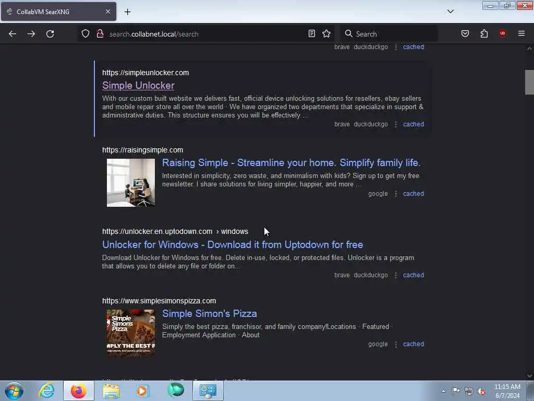This screenshot has height=401, width=534.
Task: Open the Firefox hamburger application menu
Action: pyautogui.click(x=521, y=33)
